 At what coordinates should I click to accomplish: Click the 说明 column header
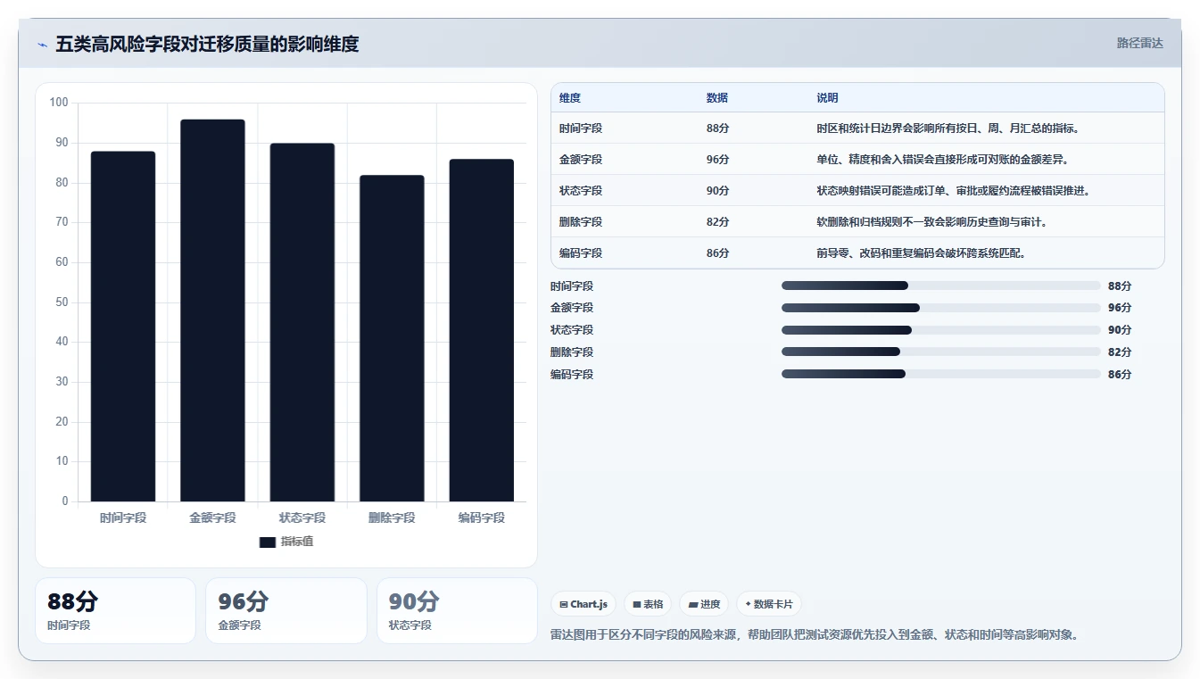[x=827, y=98]
